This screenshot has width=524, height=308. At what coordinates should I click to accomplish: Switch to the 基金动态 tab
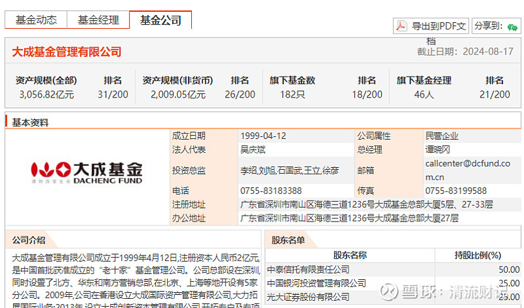(36, 20)
